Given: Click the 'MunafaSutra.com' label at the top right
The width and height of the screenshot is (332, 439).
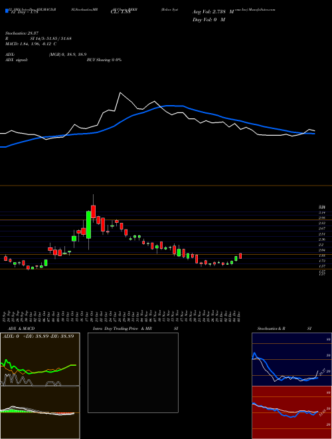Looking at the screenshot, I should click(x=262, y=9).
